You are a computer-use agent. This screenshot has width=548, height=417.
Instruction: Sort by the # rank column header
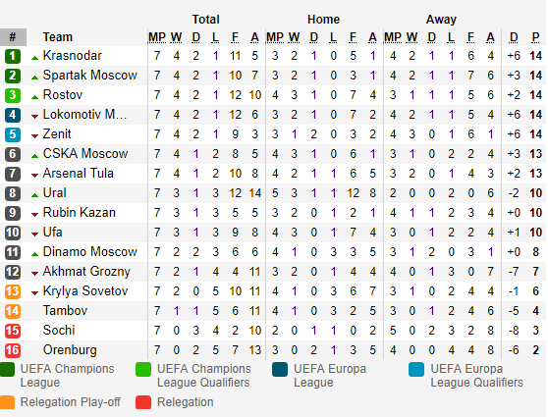[x=13, y=37]
